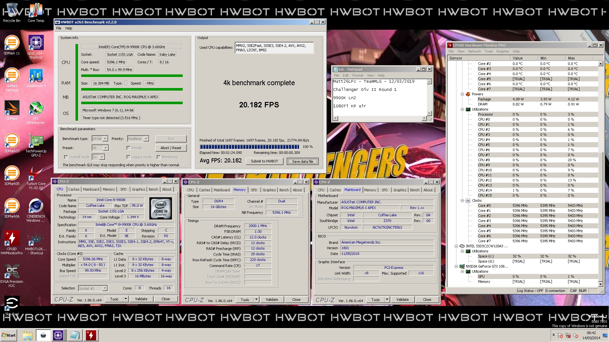Open Windows Explorer from taskbar
Viewport: 609px width, 342px height.
(x=28, y=335)
